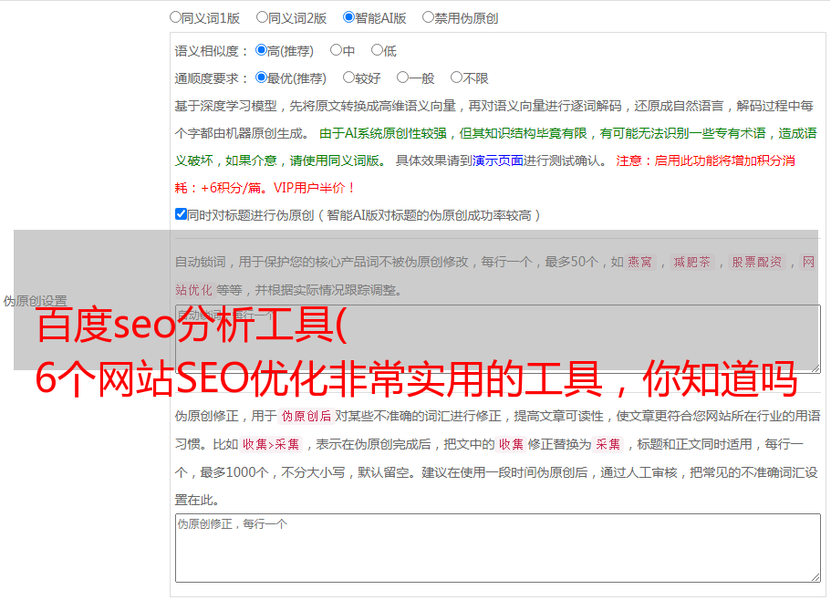Uncheck 同时对标题进行伪原创 checkbox

[x=181, y=215]
